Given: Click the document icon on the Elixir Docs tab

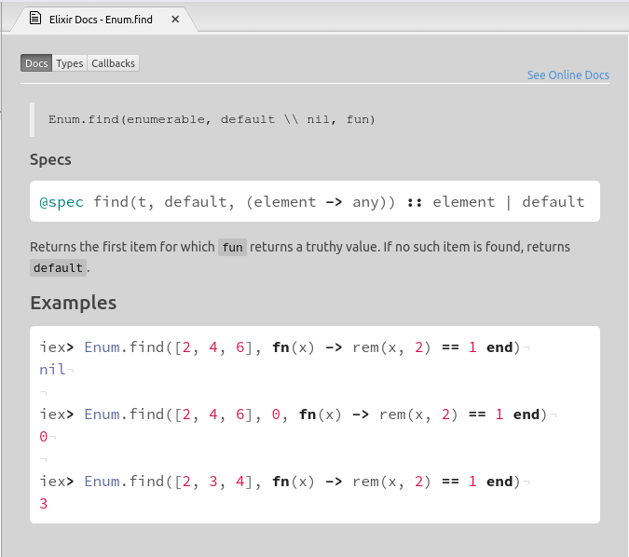Looking at the screenshot, I should tap(35, 18).
